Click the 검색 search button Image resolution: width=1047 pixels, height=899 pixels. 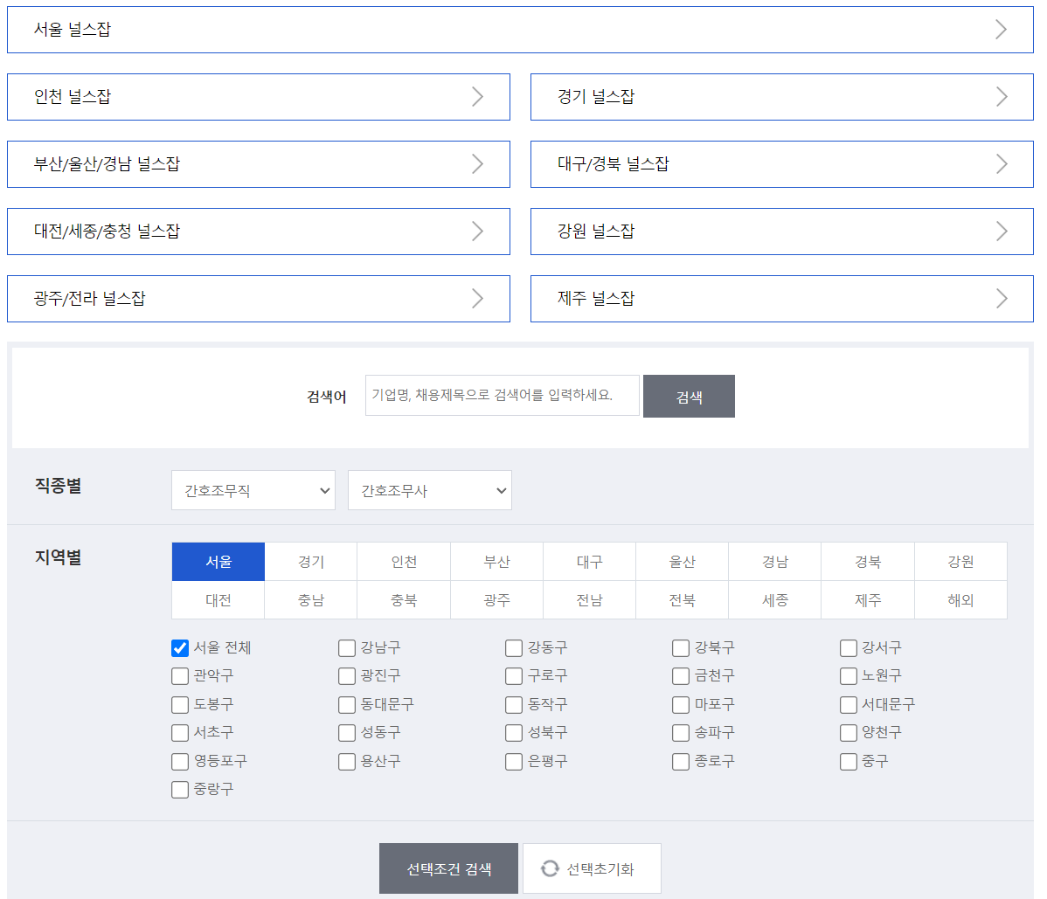point(689,396)
